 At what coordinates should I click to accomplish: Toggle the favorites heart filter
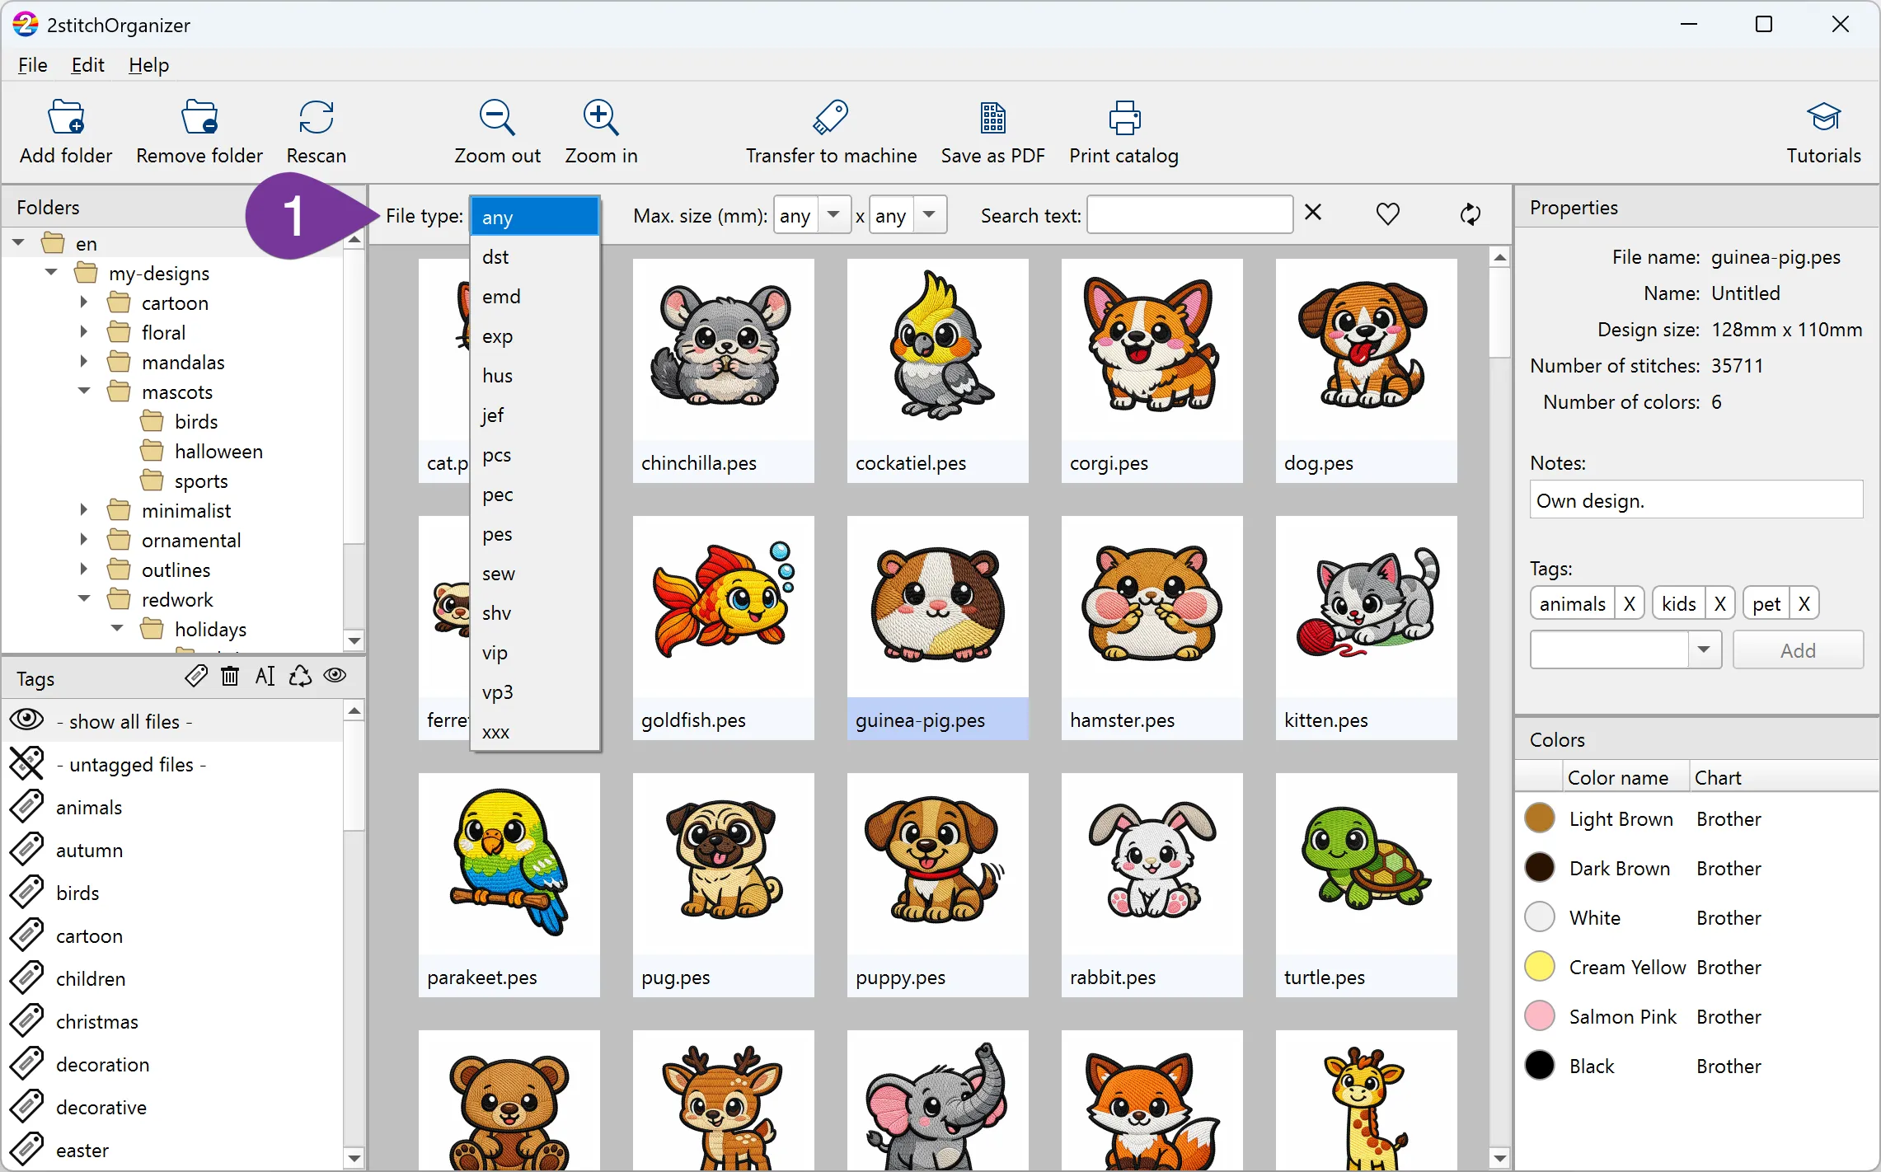[x=1388, y=214]
